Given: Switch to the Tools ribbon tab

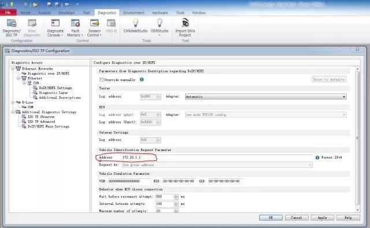Looking at the screenshot, I should pyautogui.click(x=180, y=13).
